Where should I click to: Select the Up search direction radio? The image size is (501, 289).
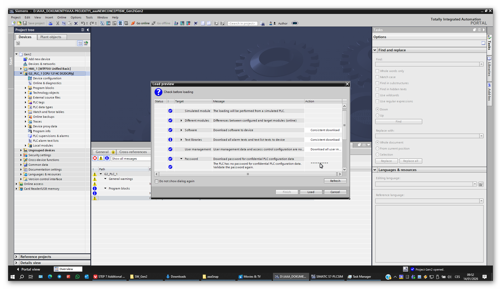(378, 115)
